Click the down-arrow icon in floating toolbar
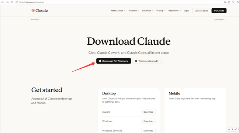239x133 pixels. point(232,129)
